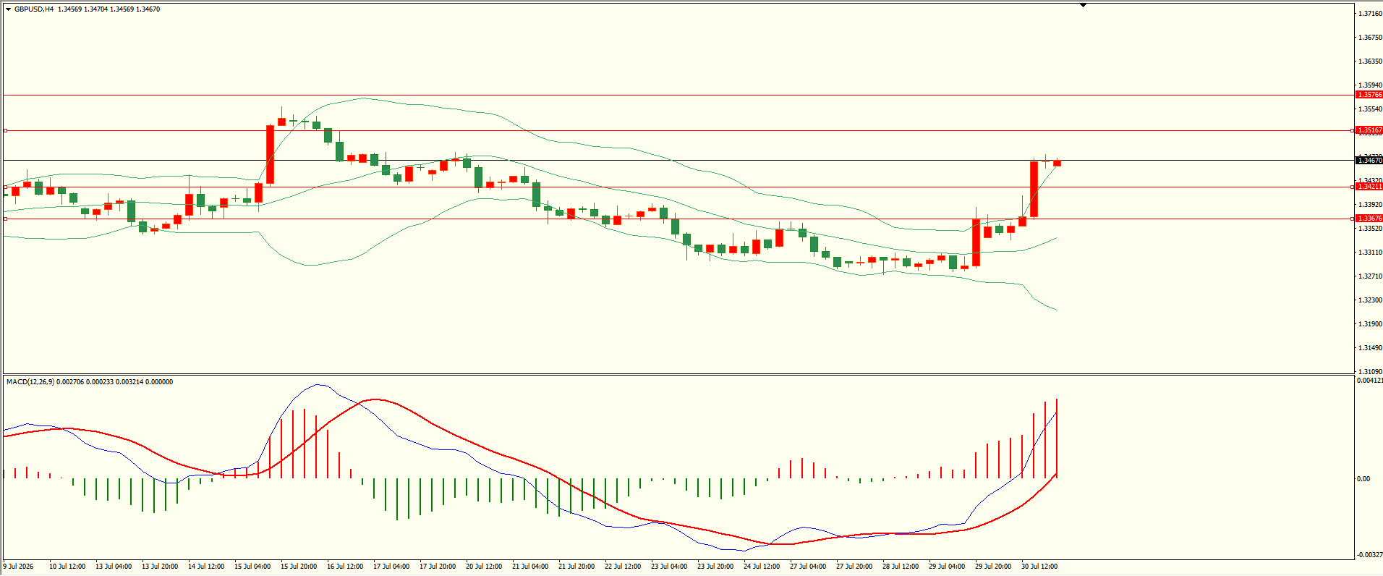
Task: Click the MACD(12,26,9) indicator label
Action: tap(30, 382)
